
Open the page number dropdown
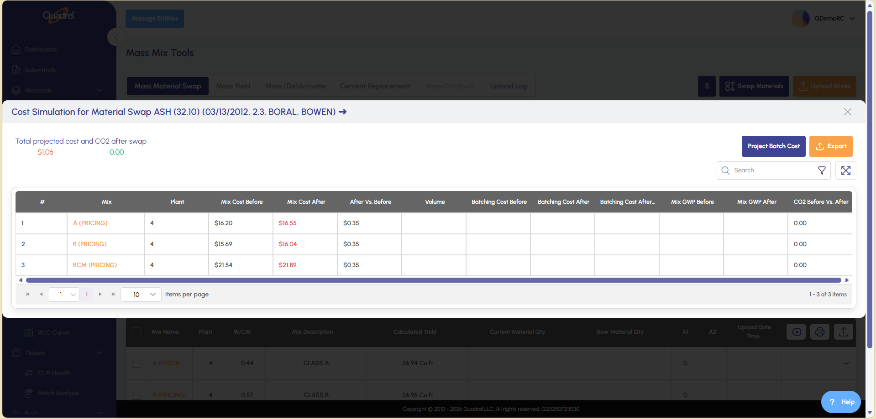(64, 295)
